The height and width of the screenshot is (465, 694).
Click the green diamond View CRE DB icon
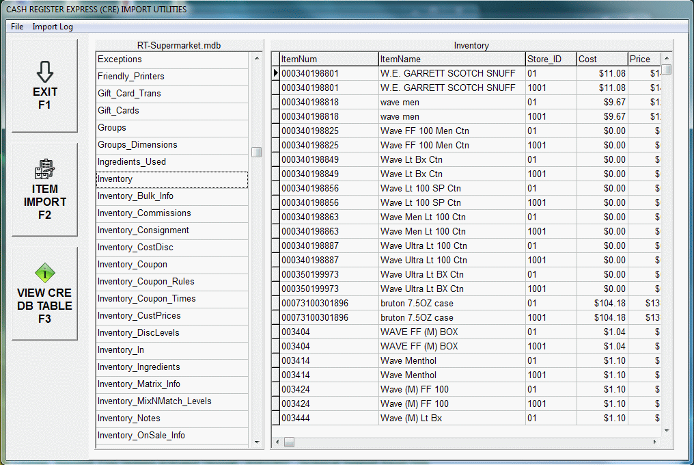[x=45, y=274]
